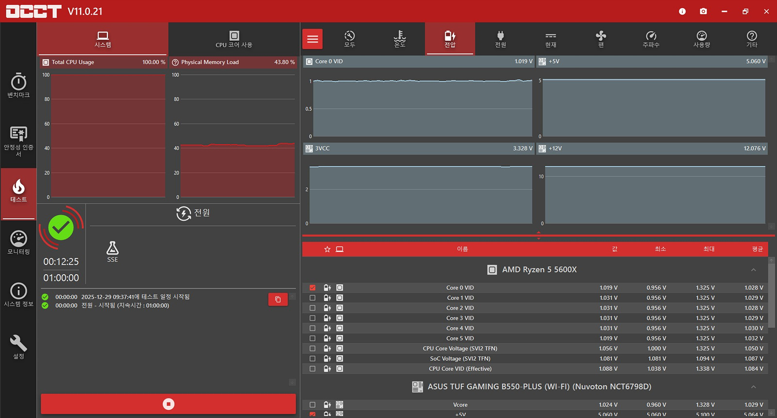
Task: Switch to the Voltage tab
Action: click(450, 39)
